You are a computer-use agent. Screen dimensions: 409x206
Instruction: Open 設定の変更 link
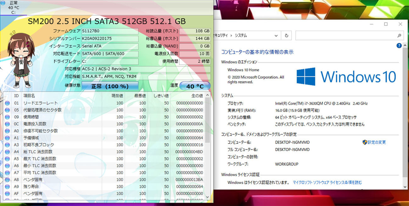coord(377,142)
